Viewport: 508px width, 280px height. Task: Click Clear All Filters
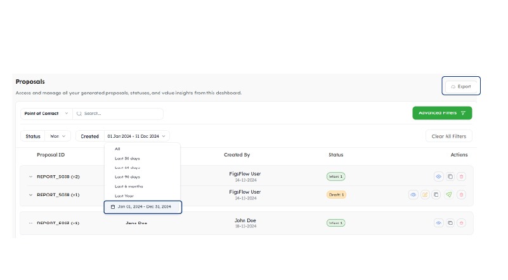coord(449,137)
